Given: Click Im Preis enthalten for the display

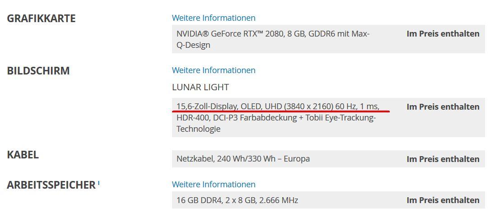Looking at the screenshot, I should pos(443,107).
